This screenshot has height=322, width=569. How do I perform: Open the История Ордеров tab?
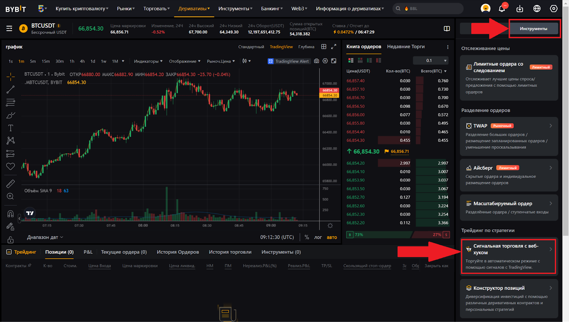coord(178,252)
